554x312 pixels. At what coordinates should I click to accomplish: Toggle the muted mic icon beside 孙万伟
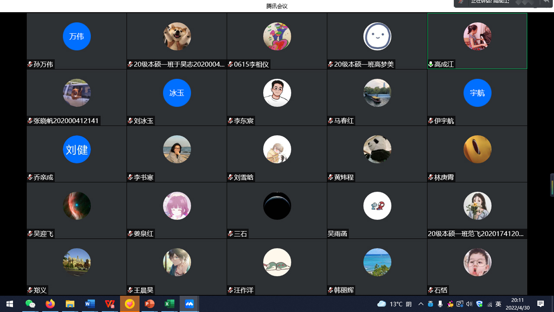[30, 64]
